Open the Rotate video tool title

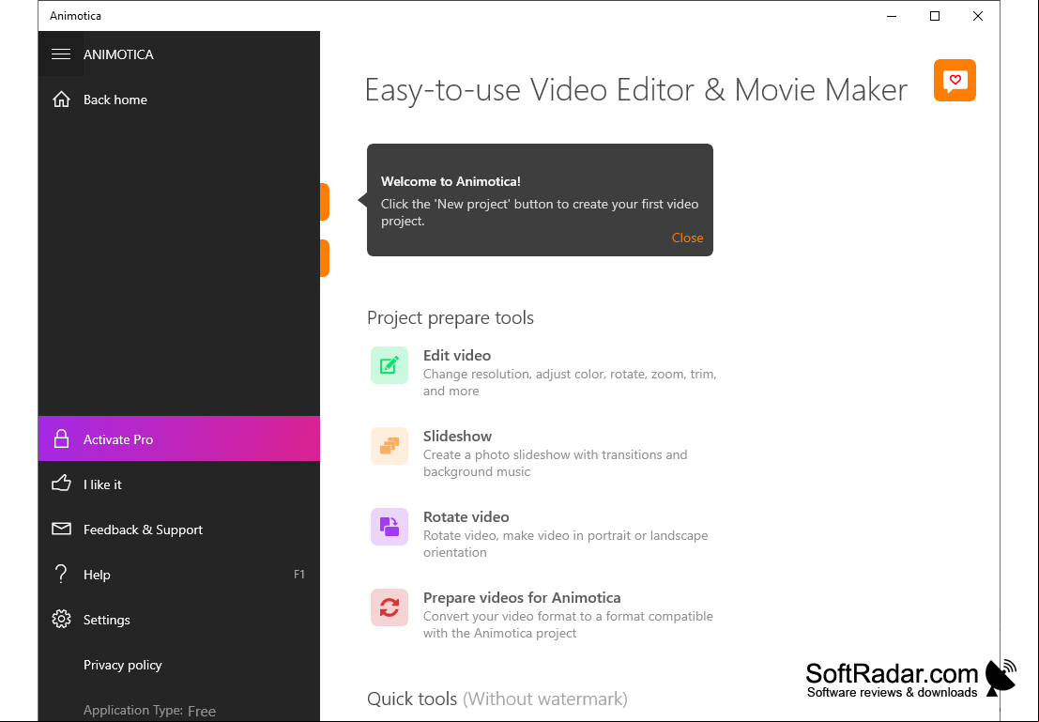click(x=466, y=517)
